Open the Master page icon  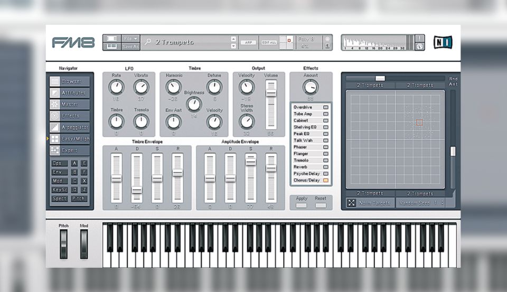click(x=55, y=105)
